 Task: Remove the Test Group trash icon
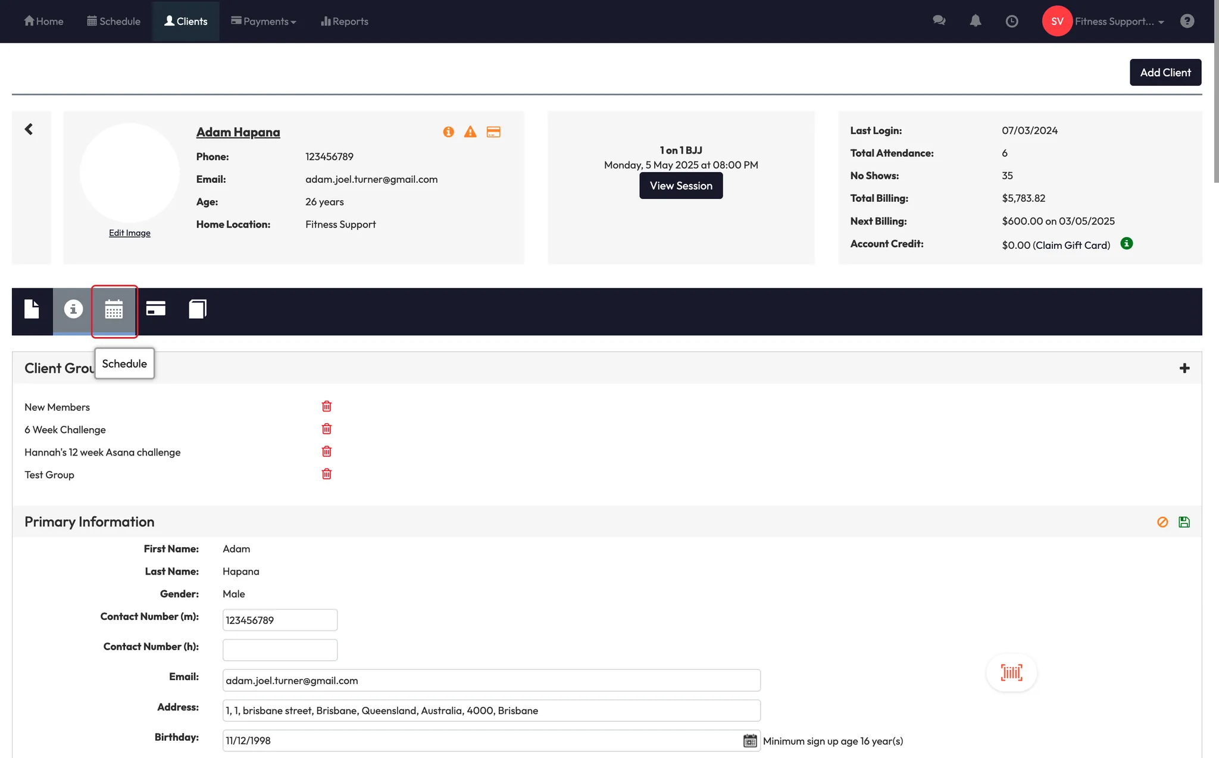(327, 474)
